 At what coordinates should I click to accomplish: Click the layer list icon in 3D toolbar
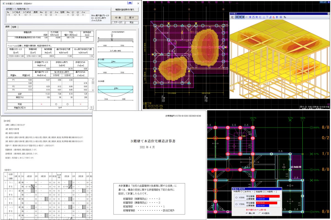coord(233,17)
